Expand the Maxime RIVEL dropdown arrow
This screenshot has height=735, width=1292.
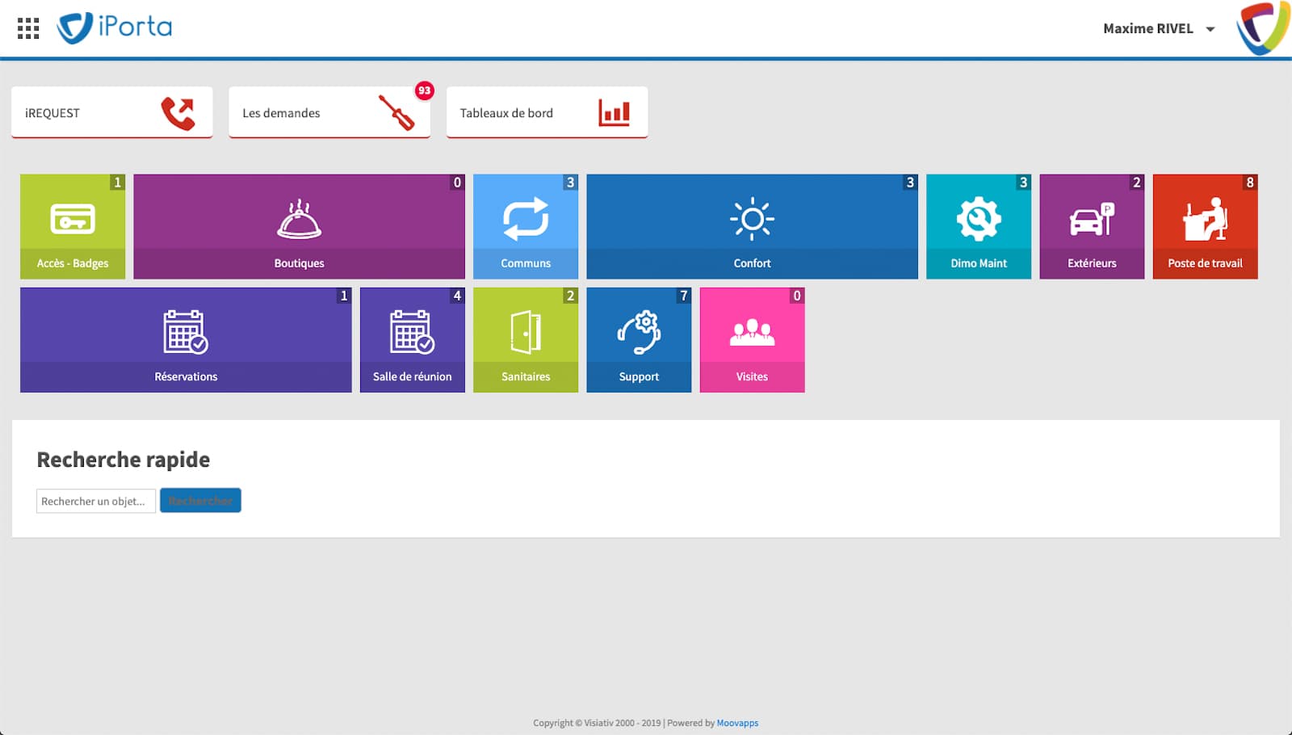(x=1210, y=29)
